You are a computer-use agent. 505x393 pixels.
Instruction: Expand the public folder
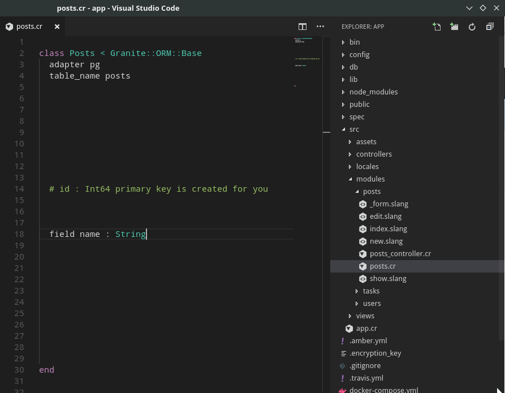pyautogui.click(x=343, y=105)
